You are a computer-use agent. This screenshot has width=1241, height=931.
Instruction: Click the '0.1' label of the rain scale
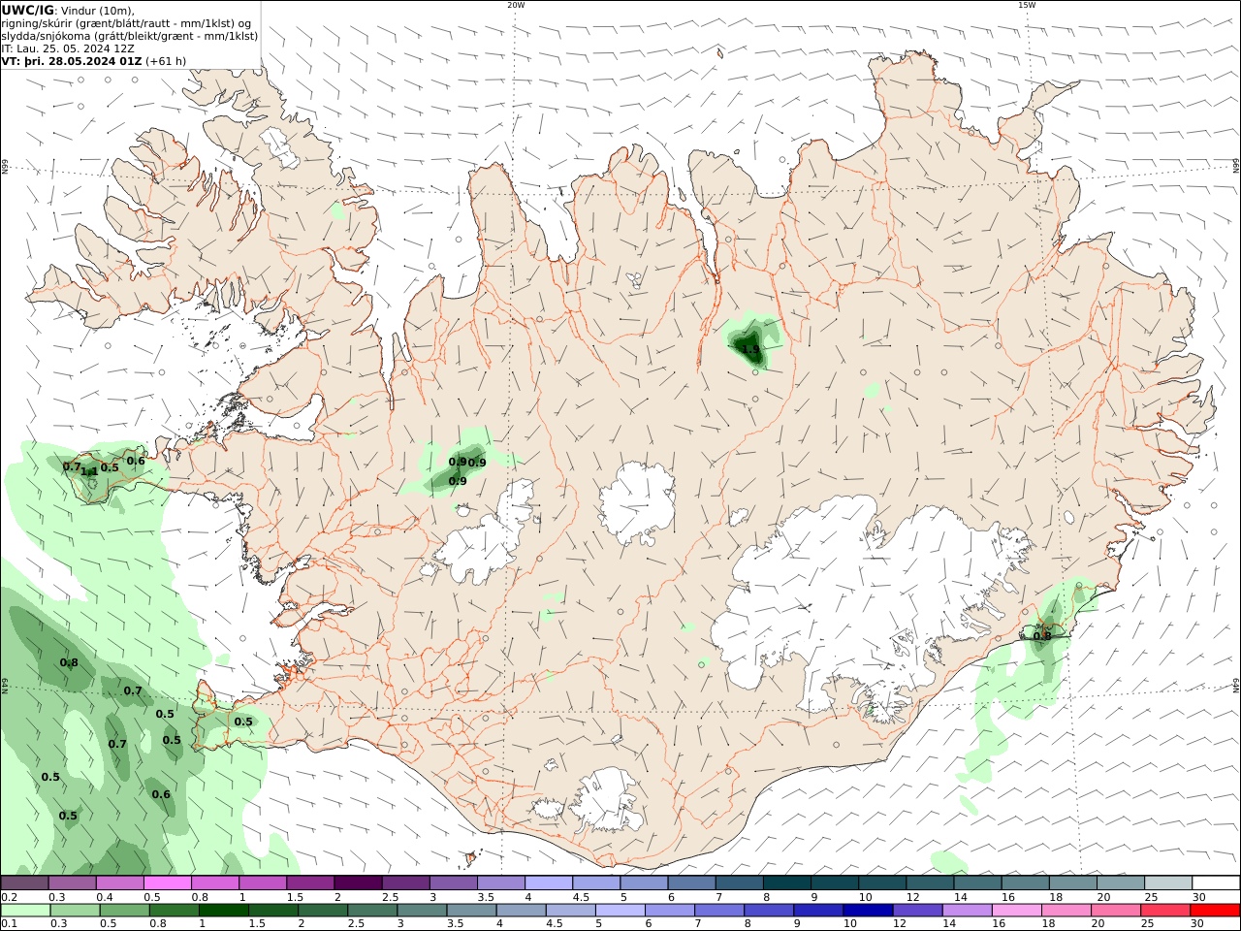tap(8, 924)
